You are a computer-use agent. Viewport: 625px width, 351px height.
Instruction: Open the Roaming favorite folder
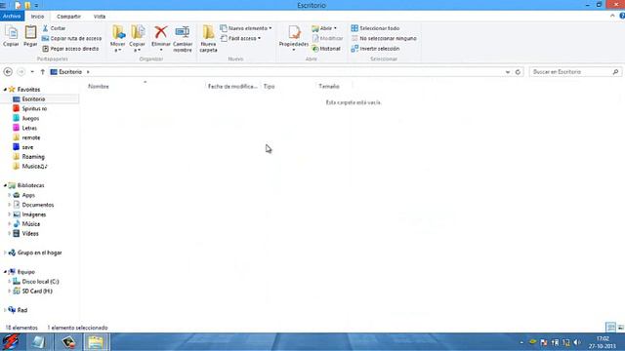pos(33,157)
